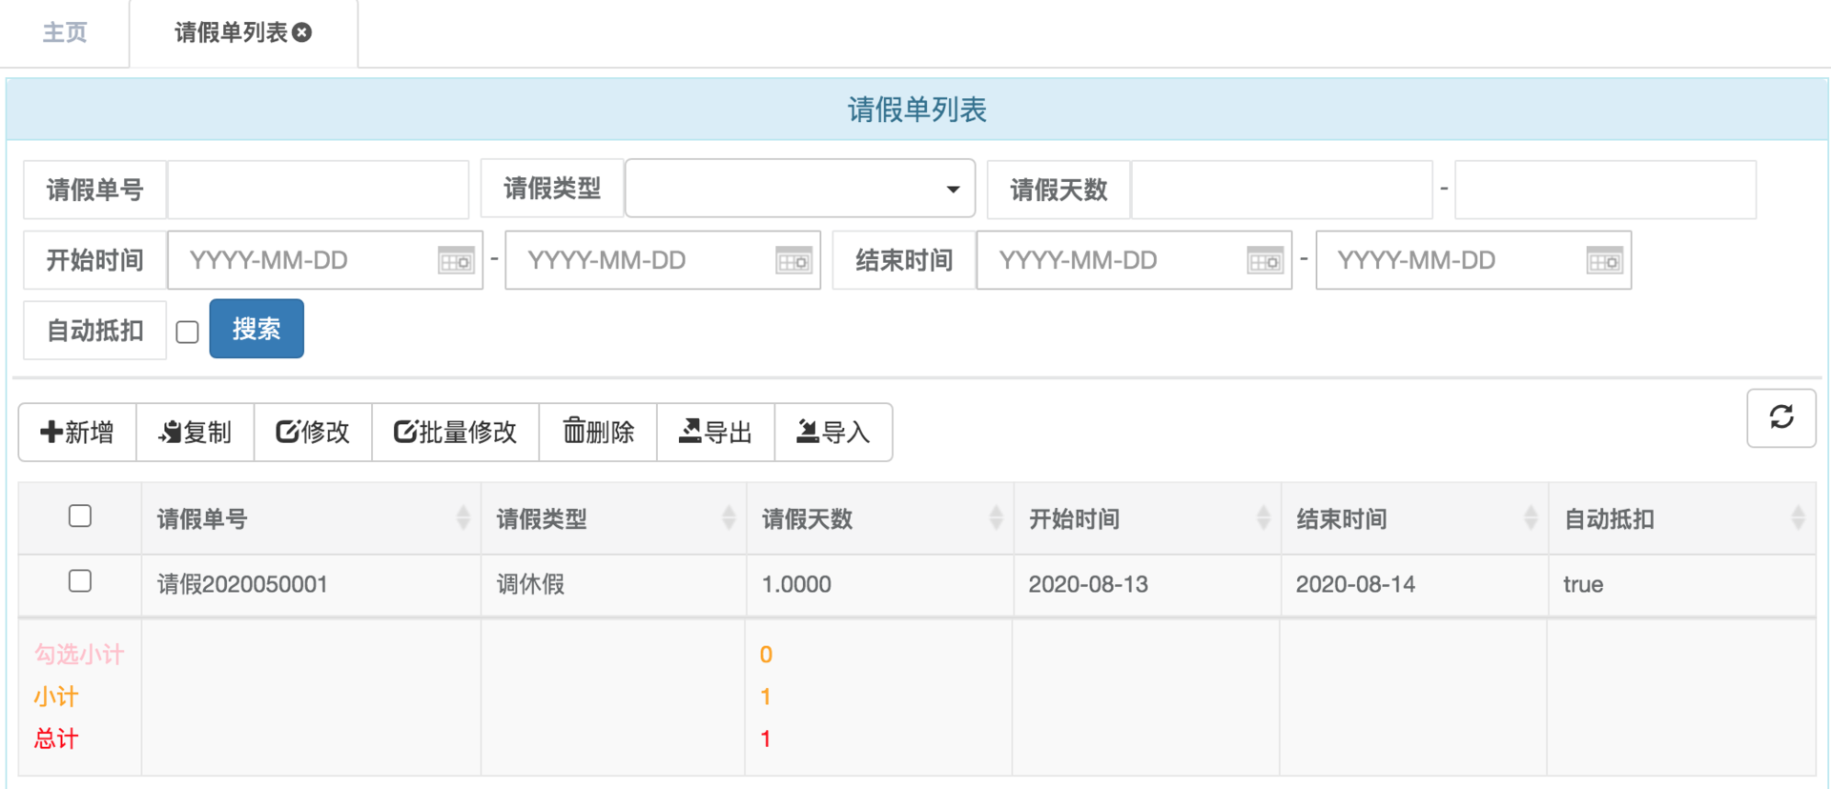Click the 修改 button
Screen dimensions: 1831x789
313,433
